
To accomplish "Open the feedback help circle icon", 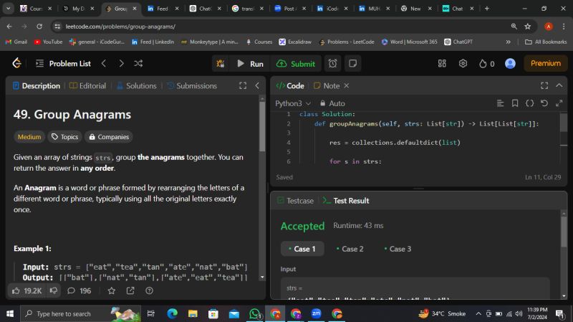I will point(149,291).
